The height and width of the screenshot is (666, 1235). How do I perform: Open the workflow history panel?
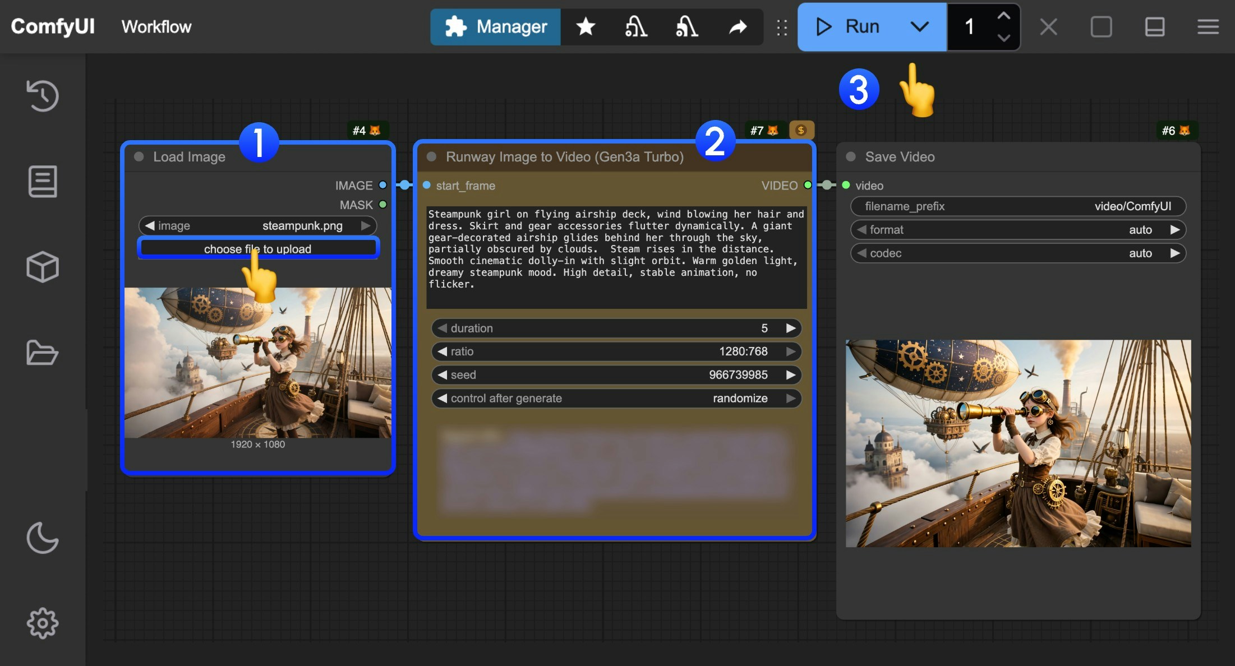(42, 95)
